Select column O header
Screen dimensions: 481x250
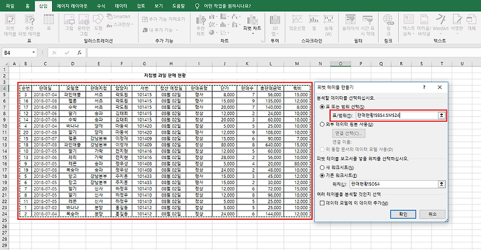[x=341, y=64]
